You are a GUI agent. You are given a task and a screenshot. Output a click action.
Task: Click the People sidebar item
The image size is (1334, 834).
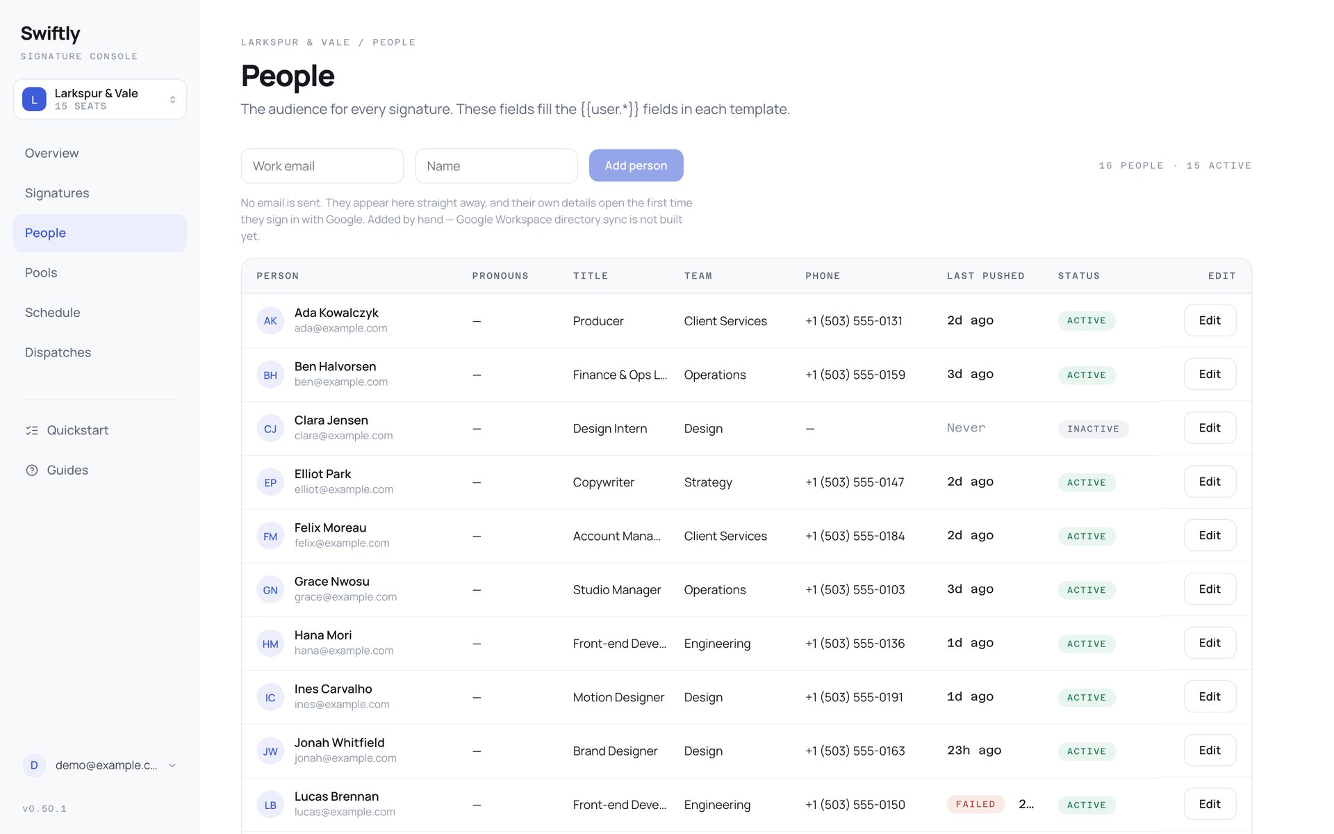click(100, 233)
